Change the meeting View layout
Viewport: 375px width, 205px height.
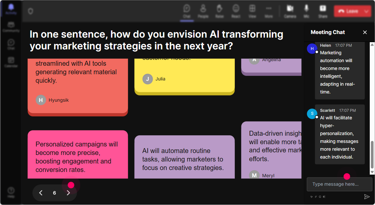(x=252, y=11)
